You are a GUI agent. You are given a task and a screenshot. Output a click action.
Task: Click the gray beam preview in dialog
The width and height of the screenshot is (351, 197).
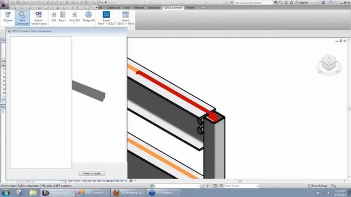click(x=89, y=91)
